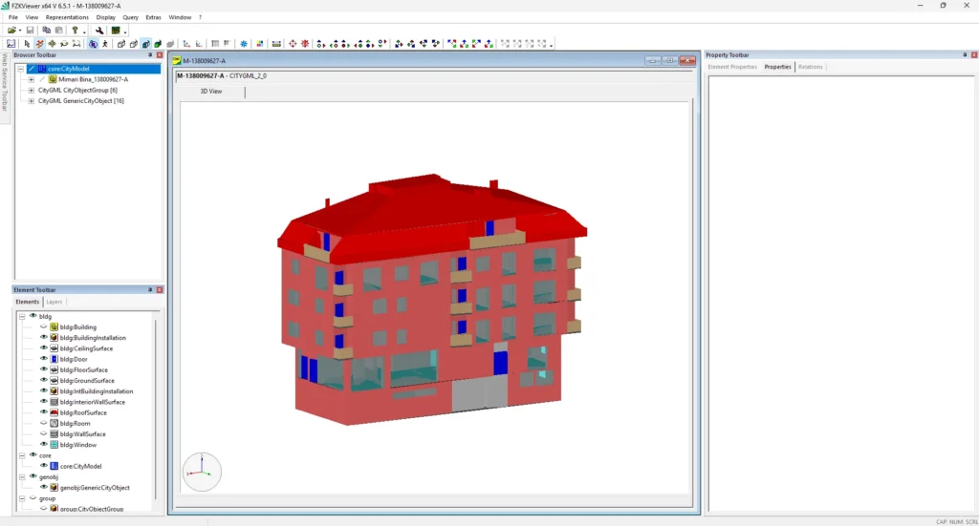Screen dimensions: 979x526
Task: Open the Display menu
Action: (105, 17)
